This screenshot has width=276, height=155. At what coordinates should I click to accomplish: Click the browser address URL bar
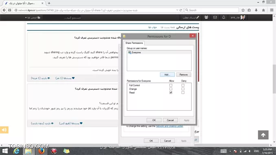pyautogui.click(x=95, y=10)
